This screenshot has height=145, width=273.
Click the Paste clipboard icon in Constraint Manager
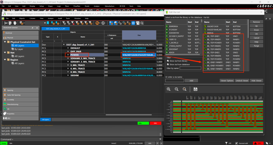tap(15, 23)
